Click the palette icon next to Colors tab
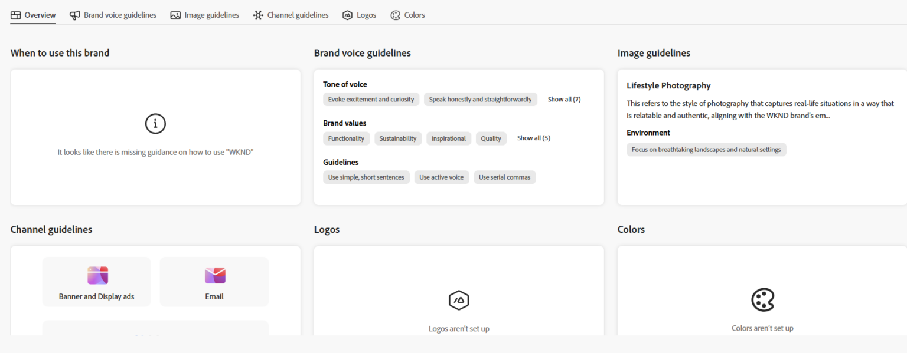The image size is (907, 353). 395,15
